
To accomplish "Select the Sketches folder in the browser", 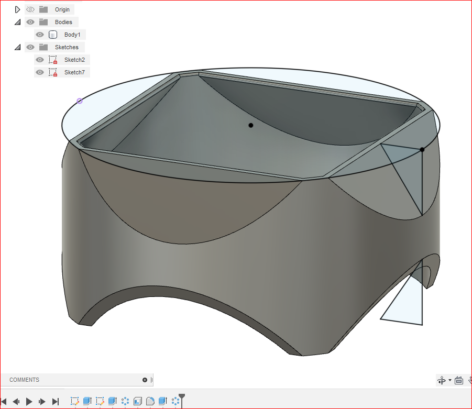I will (66, 47).
